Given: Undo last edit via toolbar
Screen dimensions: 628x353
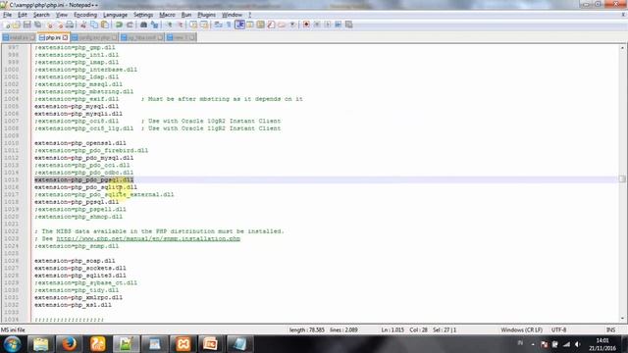Looking at the screenshot, I should [x=119, y=25].
